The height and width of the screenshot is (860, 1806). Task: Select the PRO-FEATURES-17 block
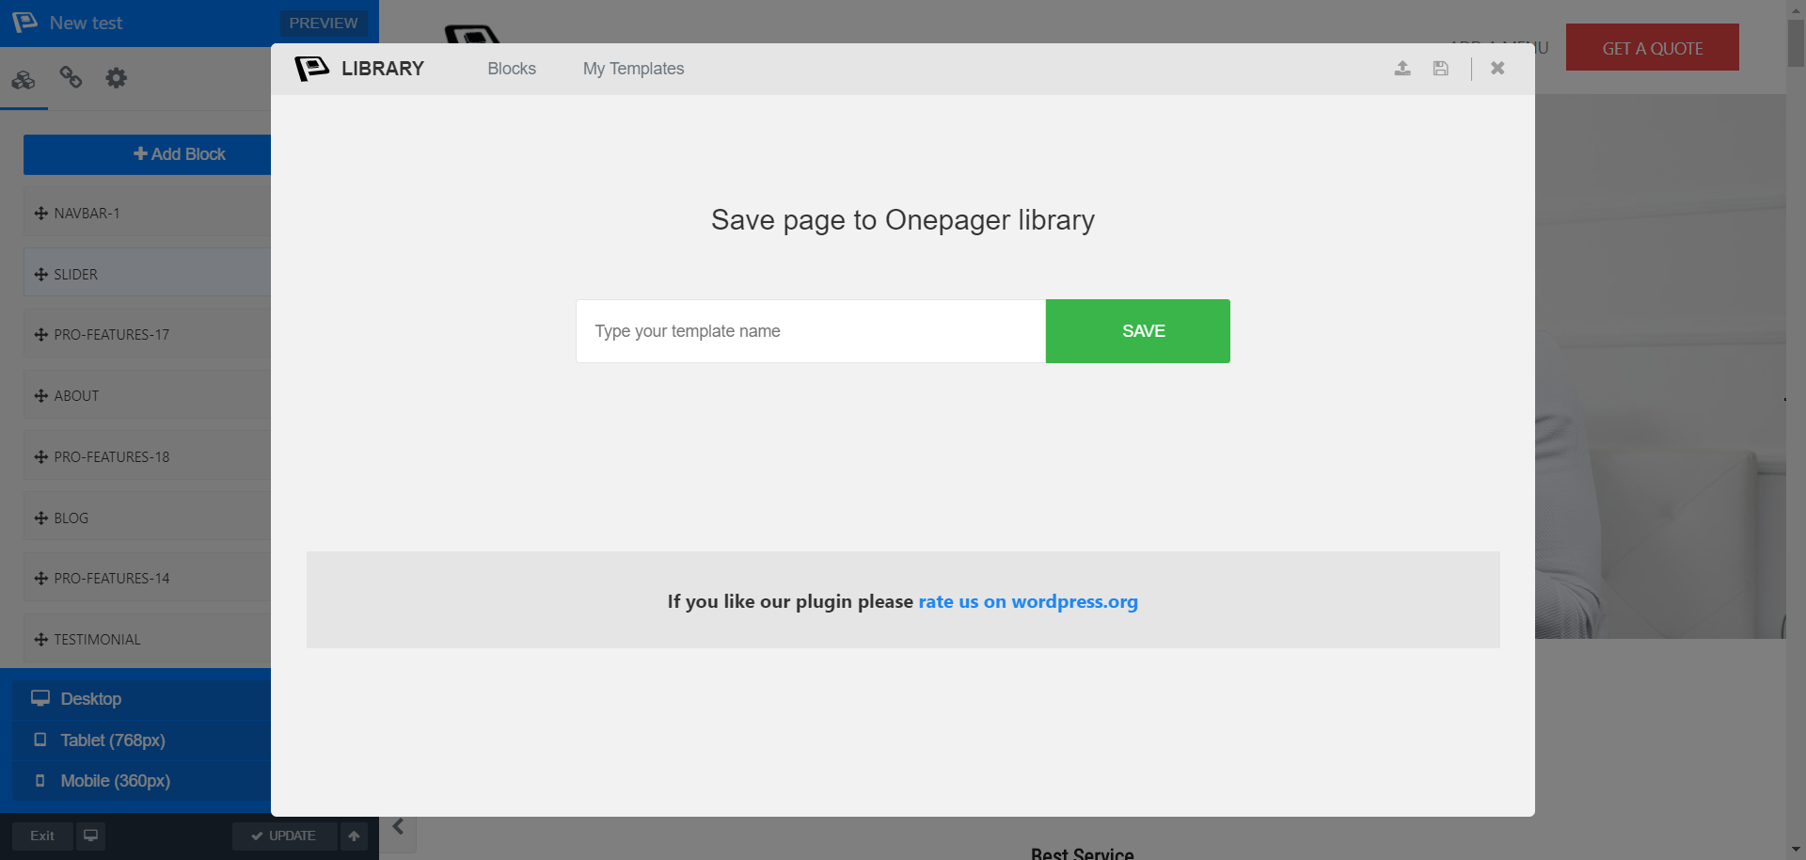coord(148,334)
